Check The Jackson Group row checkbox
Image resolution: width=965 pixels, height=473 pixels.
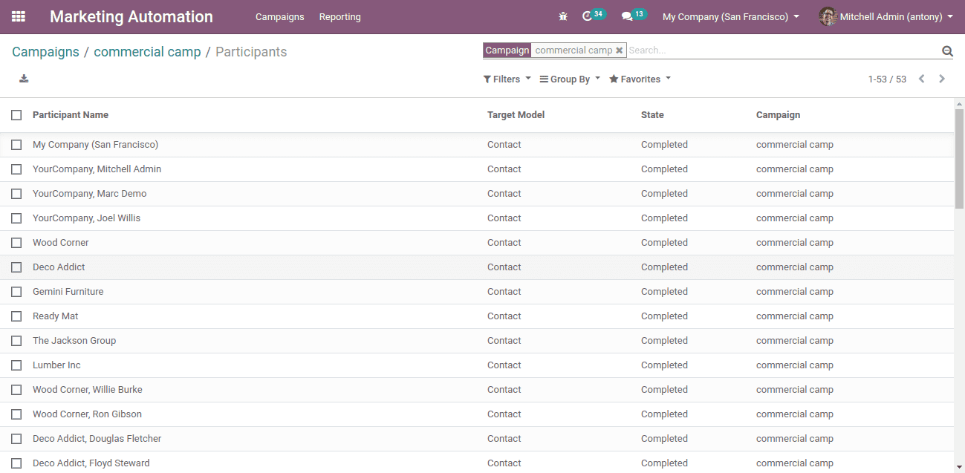point(16,341)
